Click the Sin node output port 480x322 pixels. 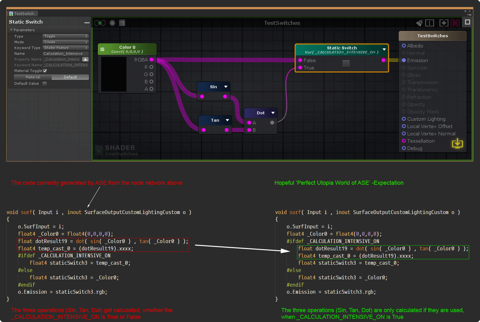click(x=225, y=97)
